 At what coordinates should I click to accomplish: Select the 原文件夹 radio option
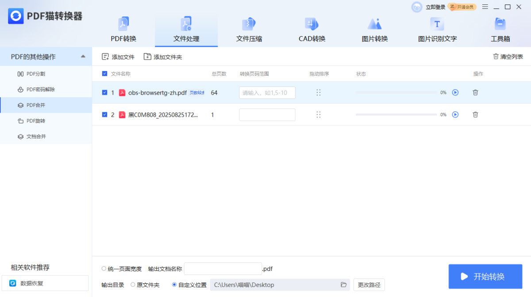pos(133,285)
